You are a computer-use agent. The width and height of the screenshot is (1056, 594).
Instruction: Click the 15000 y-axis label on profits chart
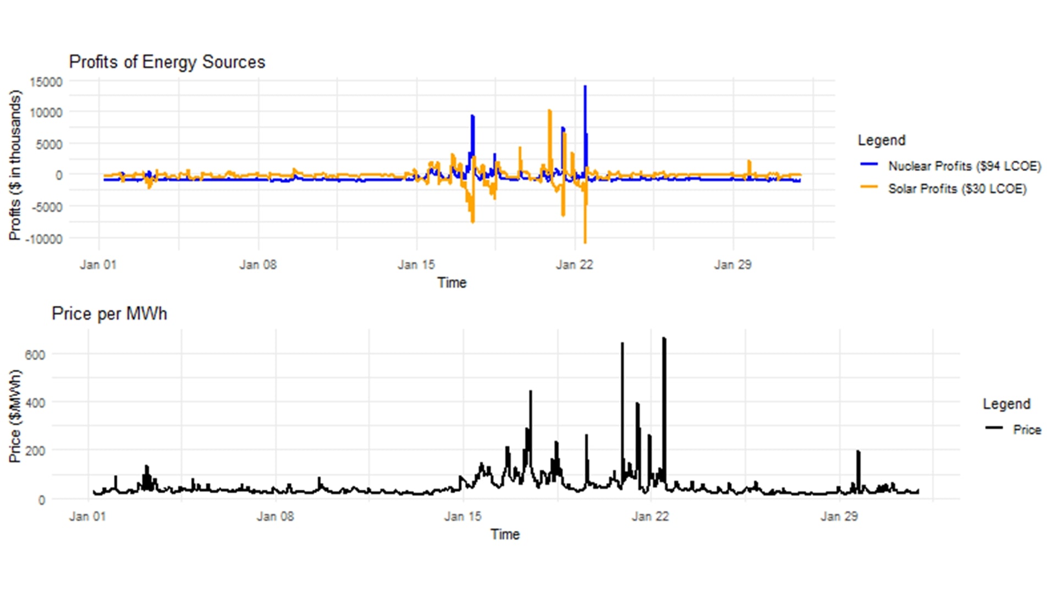click(x=46, y=82)
